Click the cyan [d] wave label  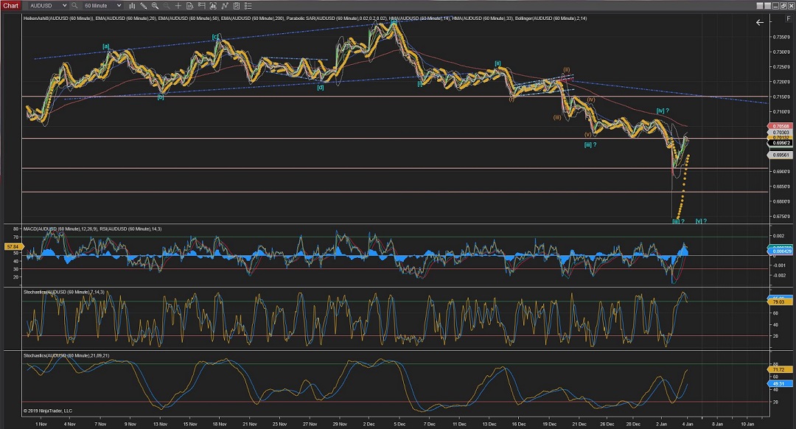[x=321, y=87]
